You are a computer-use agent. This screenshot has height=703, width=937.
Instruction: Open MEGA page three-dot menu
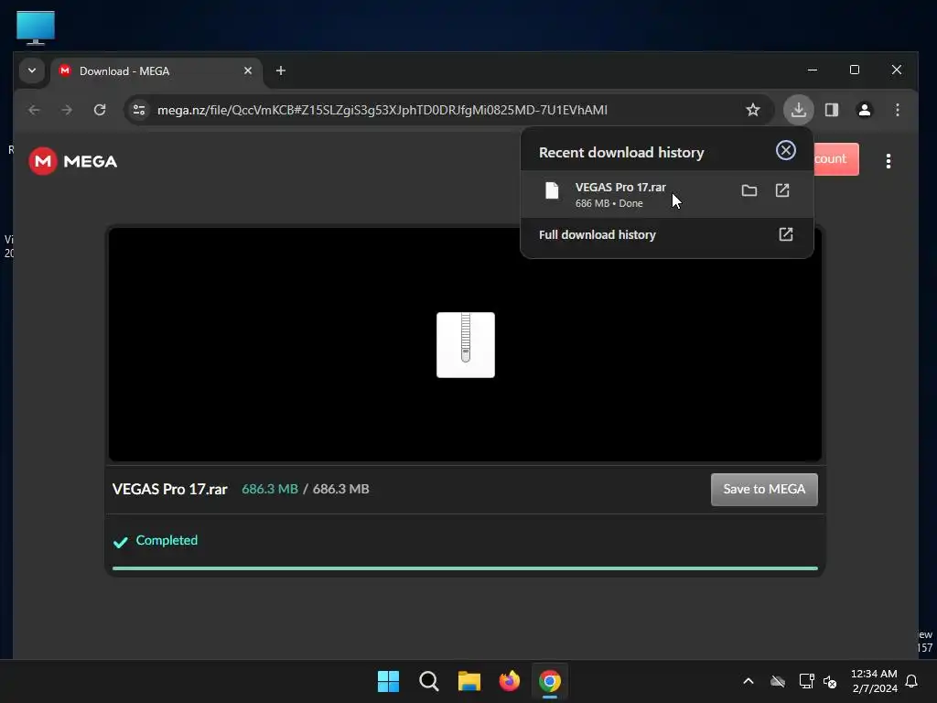(889, 161)
